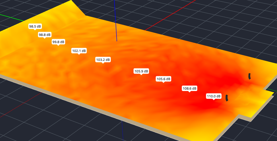Viewport: 277px width, 141px height.
Task: Select the 110.0 dB peak label
Action: [x=214, y=96]
